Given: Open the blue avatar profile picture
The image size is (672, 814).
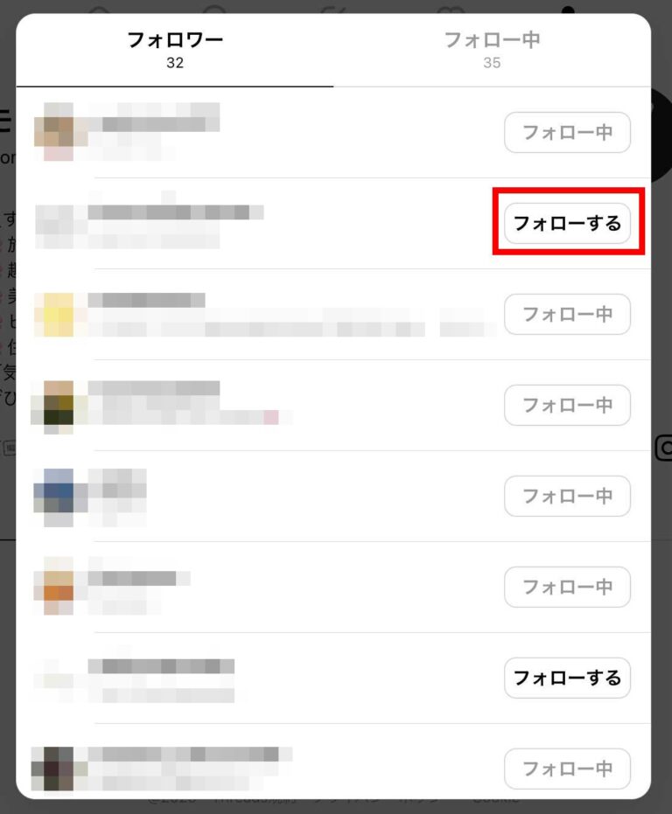Looking at the screenshot, I should [x=59, y=497].
